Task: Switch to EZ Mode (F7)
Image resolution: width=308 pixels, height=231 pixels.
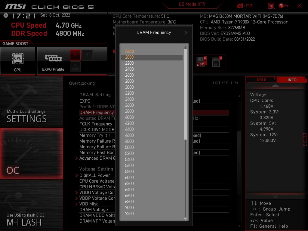Action: click(192, 4)
